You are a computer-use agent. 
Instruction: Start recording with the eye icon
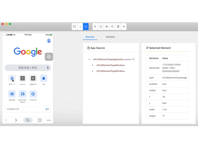pos(107,27)
